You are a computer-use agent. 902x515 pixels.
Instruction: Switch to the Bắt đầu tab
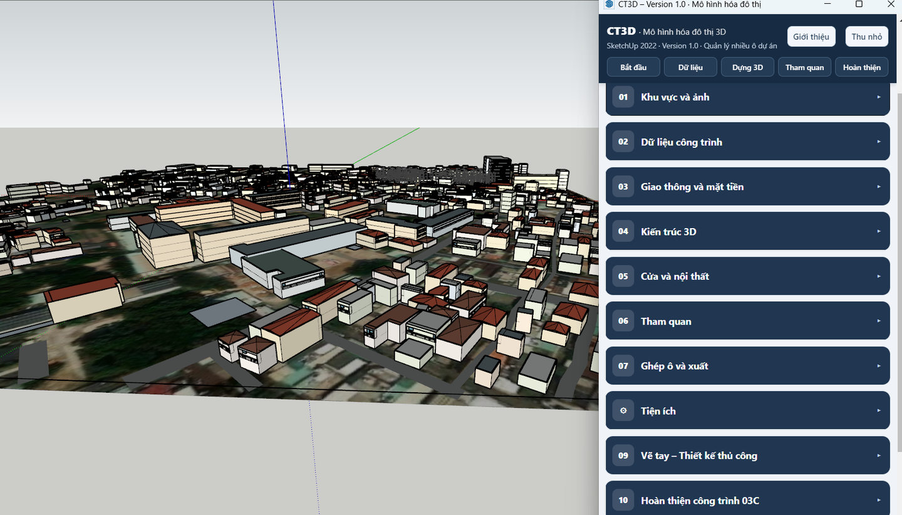pos(633,67)
